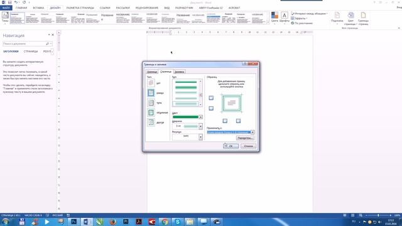This screenshot has width=402, height=226.
Task: Switch to СТРАНИЦЫ tab in navigation pane
Action: pos(31,51)
